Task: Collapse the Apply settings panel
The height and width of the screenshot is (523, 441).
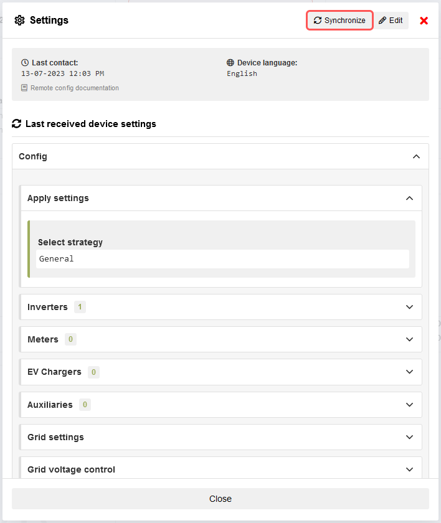Action: pyautogui.click(x=409, y=199)
